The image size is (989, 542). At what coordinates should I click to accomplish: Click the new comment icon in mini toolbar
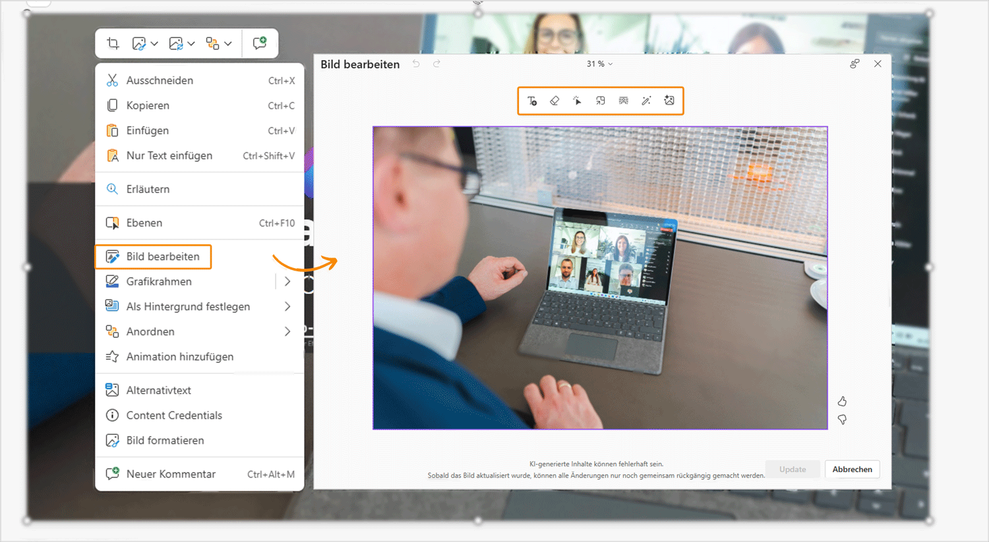260,43
